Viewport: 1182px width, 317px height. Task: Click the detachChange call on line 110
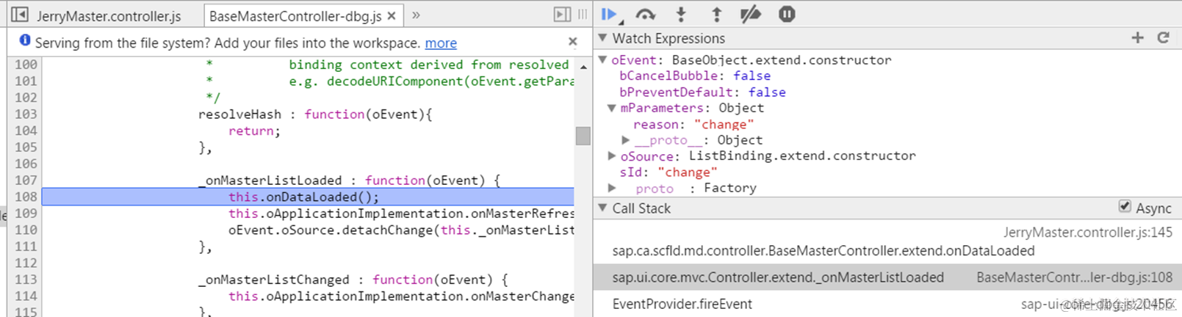click(400, 230)
